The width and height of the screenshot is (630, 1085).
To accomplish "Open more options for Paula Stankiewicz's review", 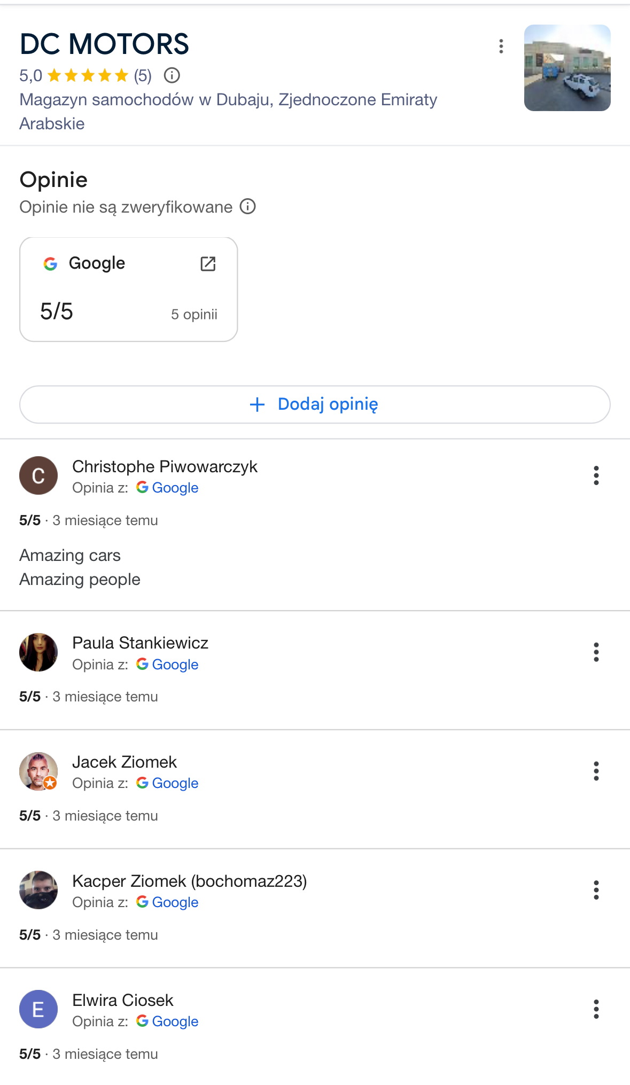I will pos(596,652).
